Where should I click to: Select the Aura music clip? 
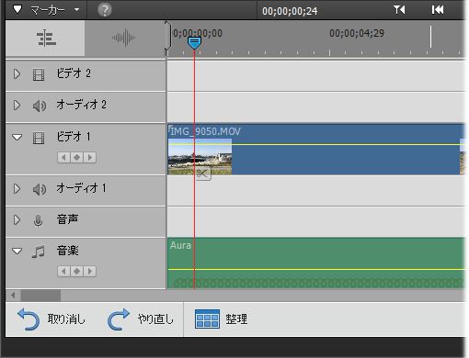(316, 263)
